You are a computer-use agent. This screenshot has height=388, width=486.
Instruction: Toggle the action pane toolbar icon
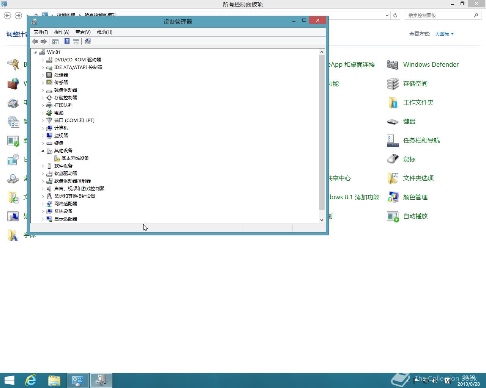(76, 41)
